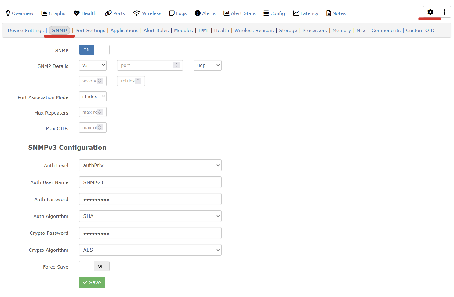
Task: Click the Graphs chart icon
Action: tap(44, 13)
